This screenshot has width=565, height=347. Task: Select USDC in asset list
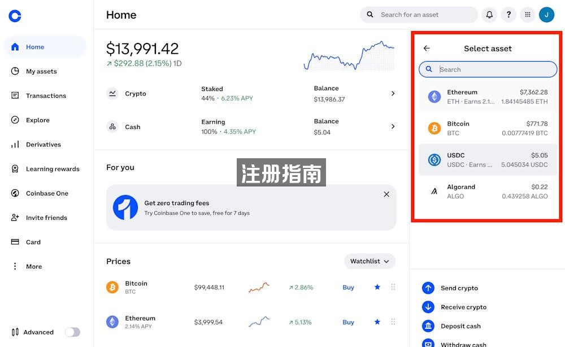coord(488,159)
